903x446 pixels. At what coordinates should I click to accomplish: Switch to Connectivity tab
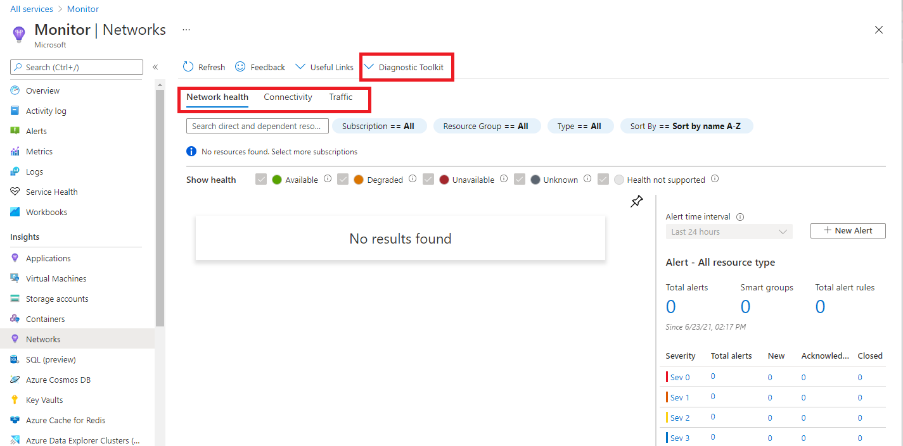click(288, 97)
